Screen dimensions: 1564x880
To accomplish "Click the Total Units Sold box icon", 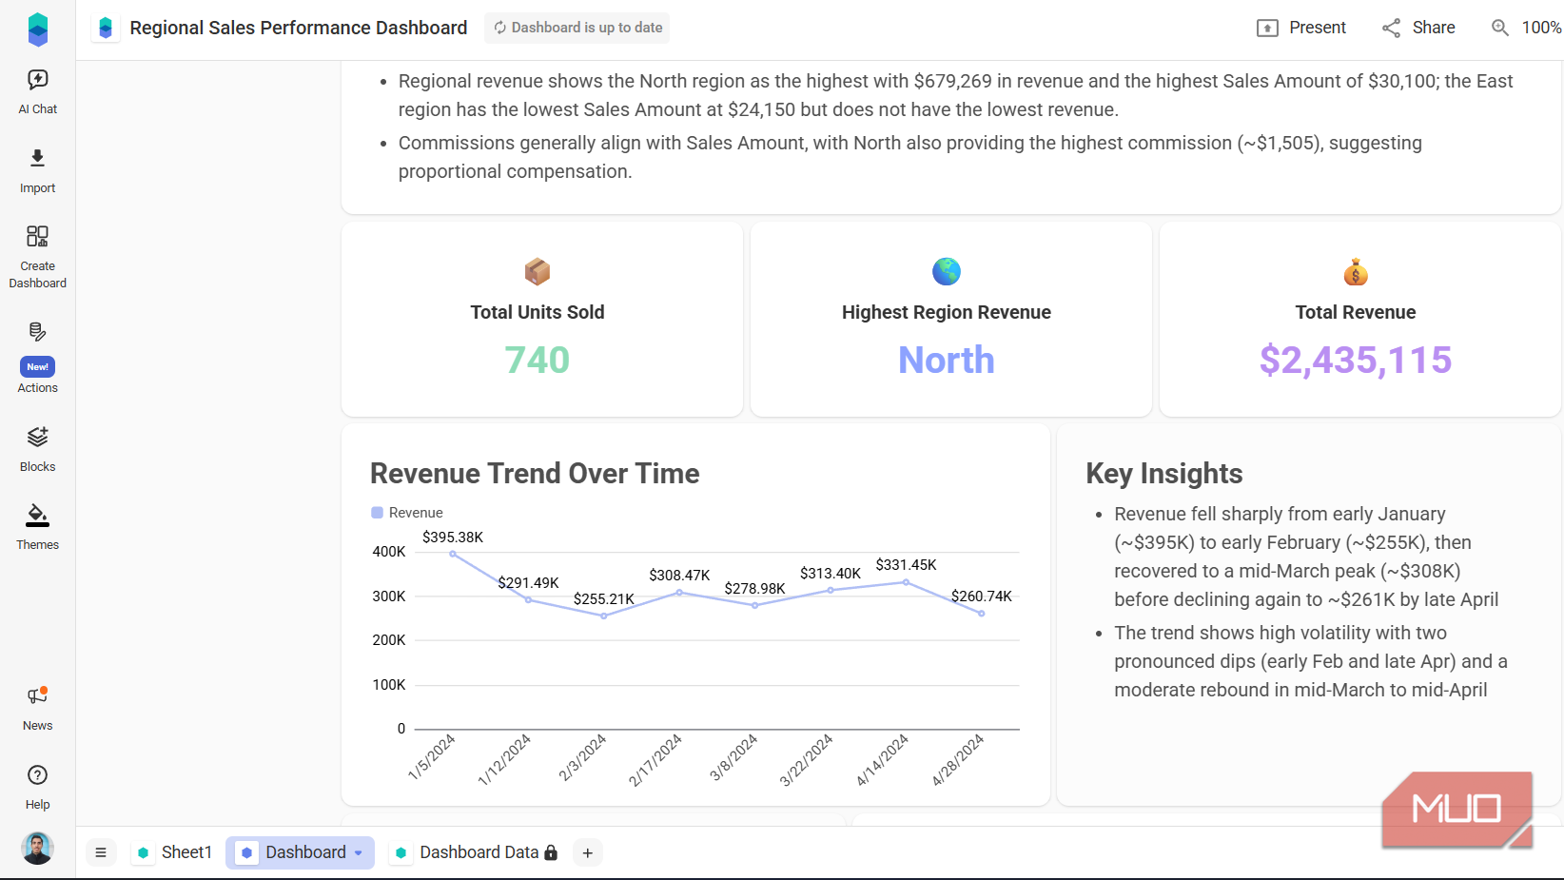I will [538, 271].
